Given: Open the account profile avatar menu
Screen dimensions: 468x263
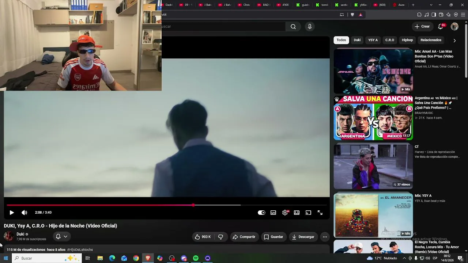Looking at the screenshot, I should 454,26.
